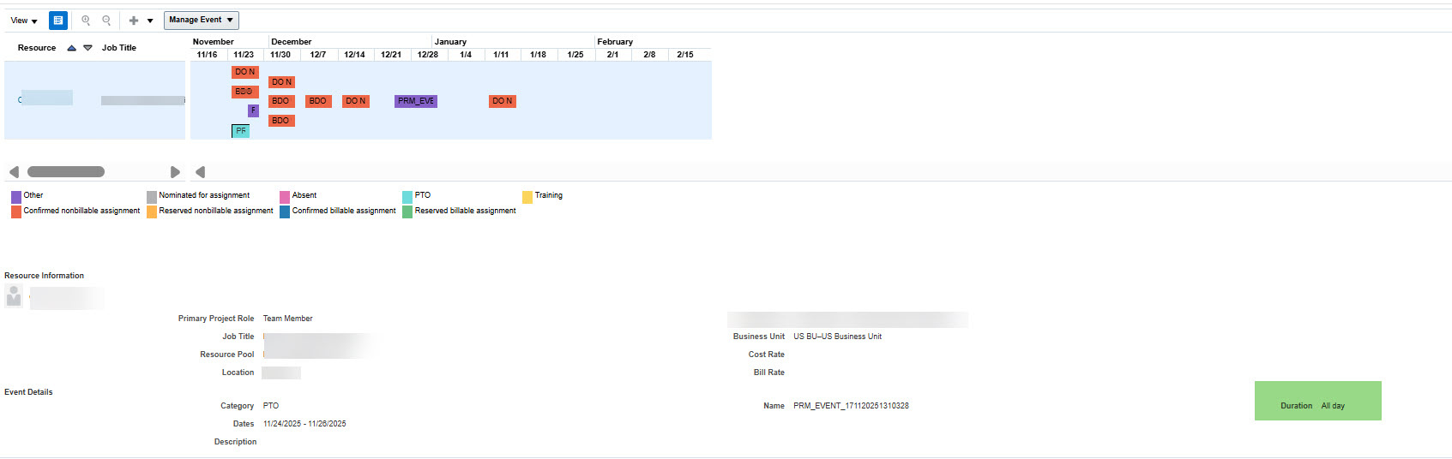Click the resource person avatar icon
The image size is (1452, 459).
14,295
